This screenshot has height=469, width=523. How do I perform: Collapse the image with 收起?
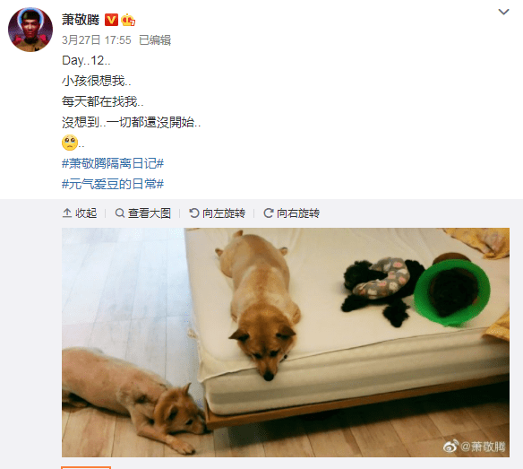(80, 213)
